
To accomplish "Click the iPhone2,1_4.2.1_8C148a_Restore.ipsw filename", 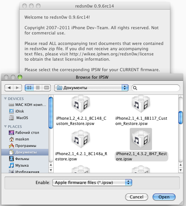I will pos(81,156).
